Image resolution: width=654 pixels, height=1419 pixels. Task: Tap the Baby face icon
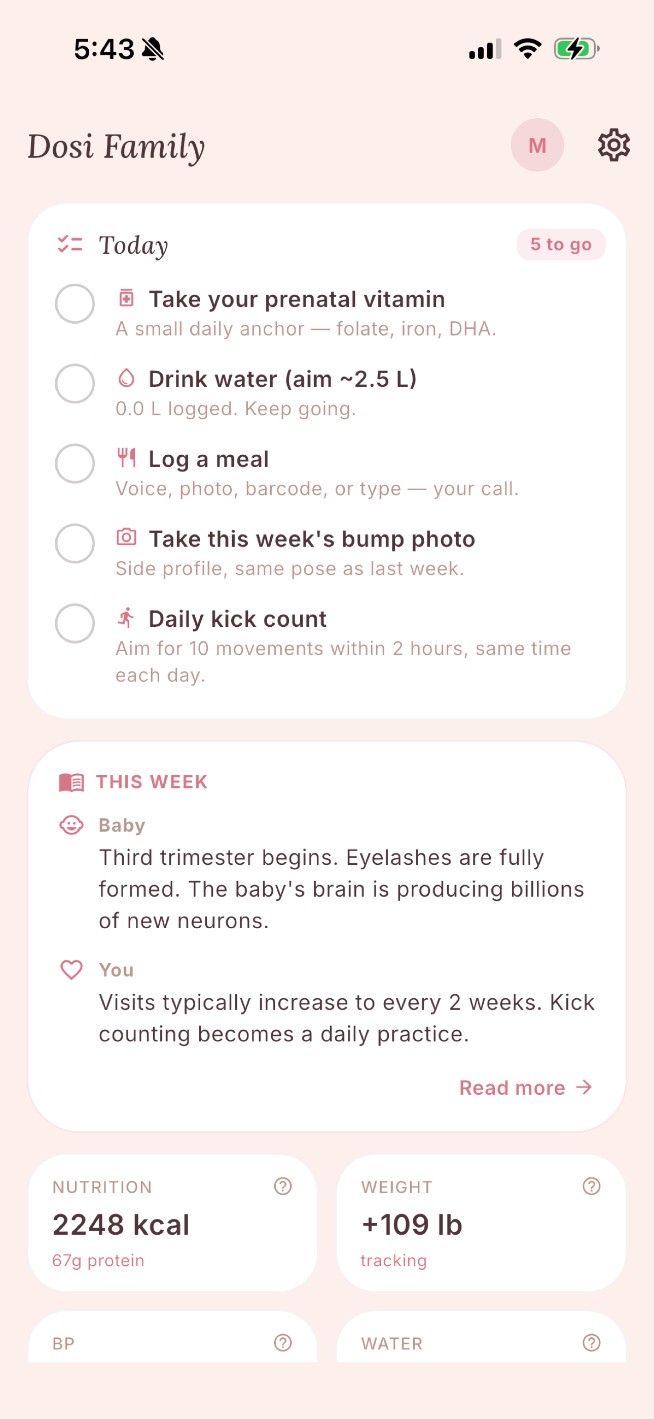pos(71,825)
